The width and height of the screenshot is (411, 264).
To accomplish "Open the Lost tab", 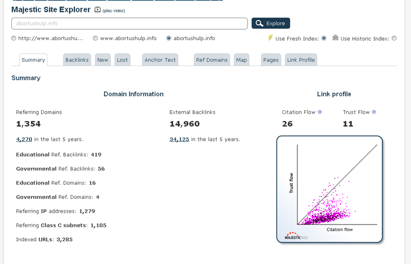I will 123,60.
